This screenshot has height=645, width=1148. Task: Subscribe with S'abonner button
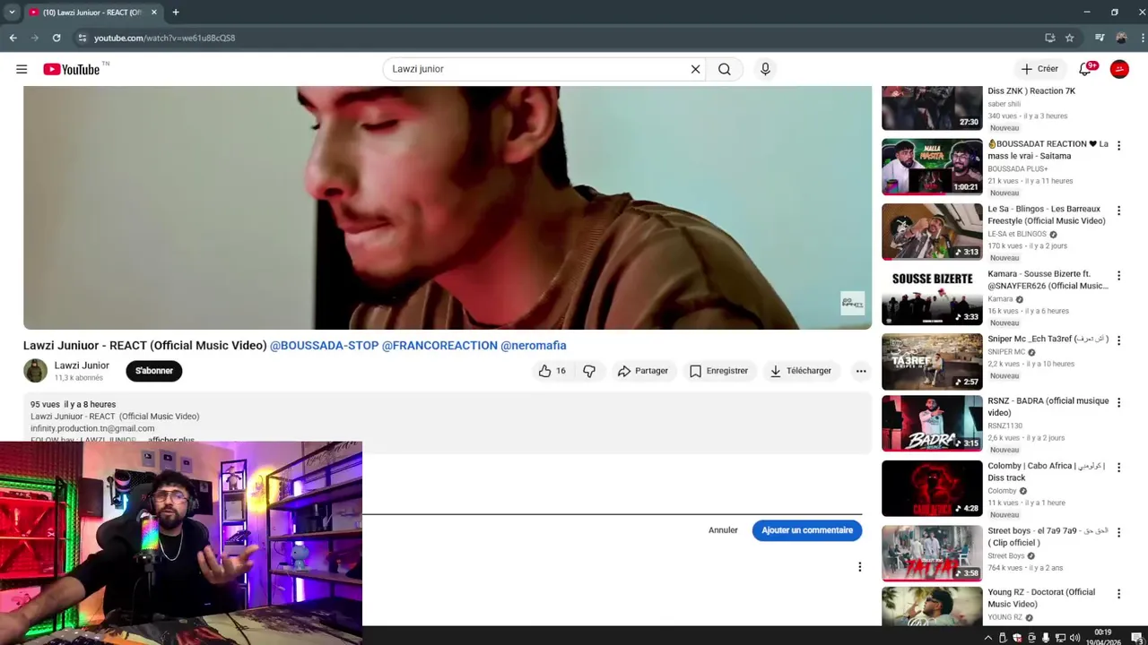[154, 371]
